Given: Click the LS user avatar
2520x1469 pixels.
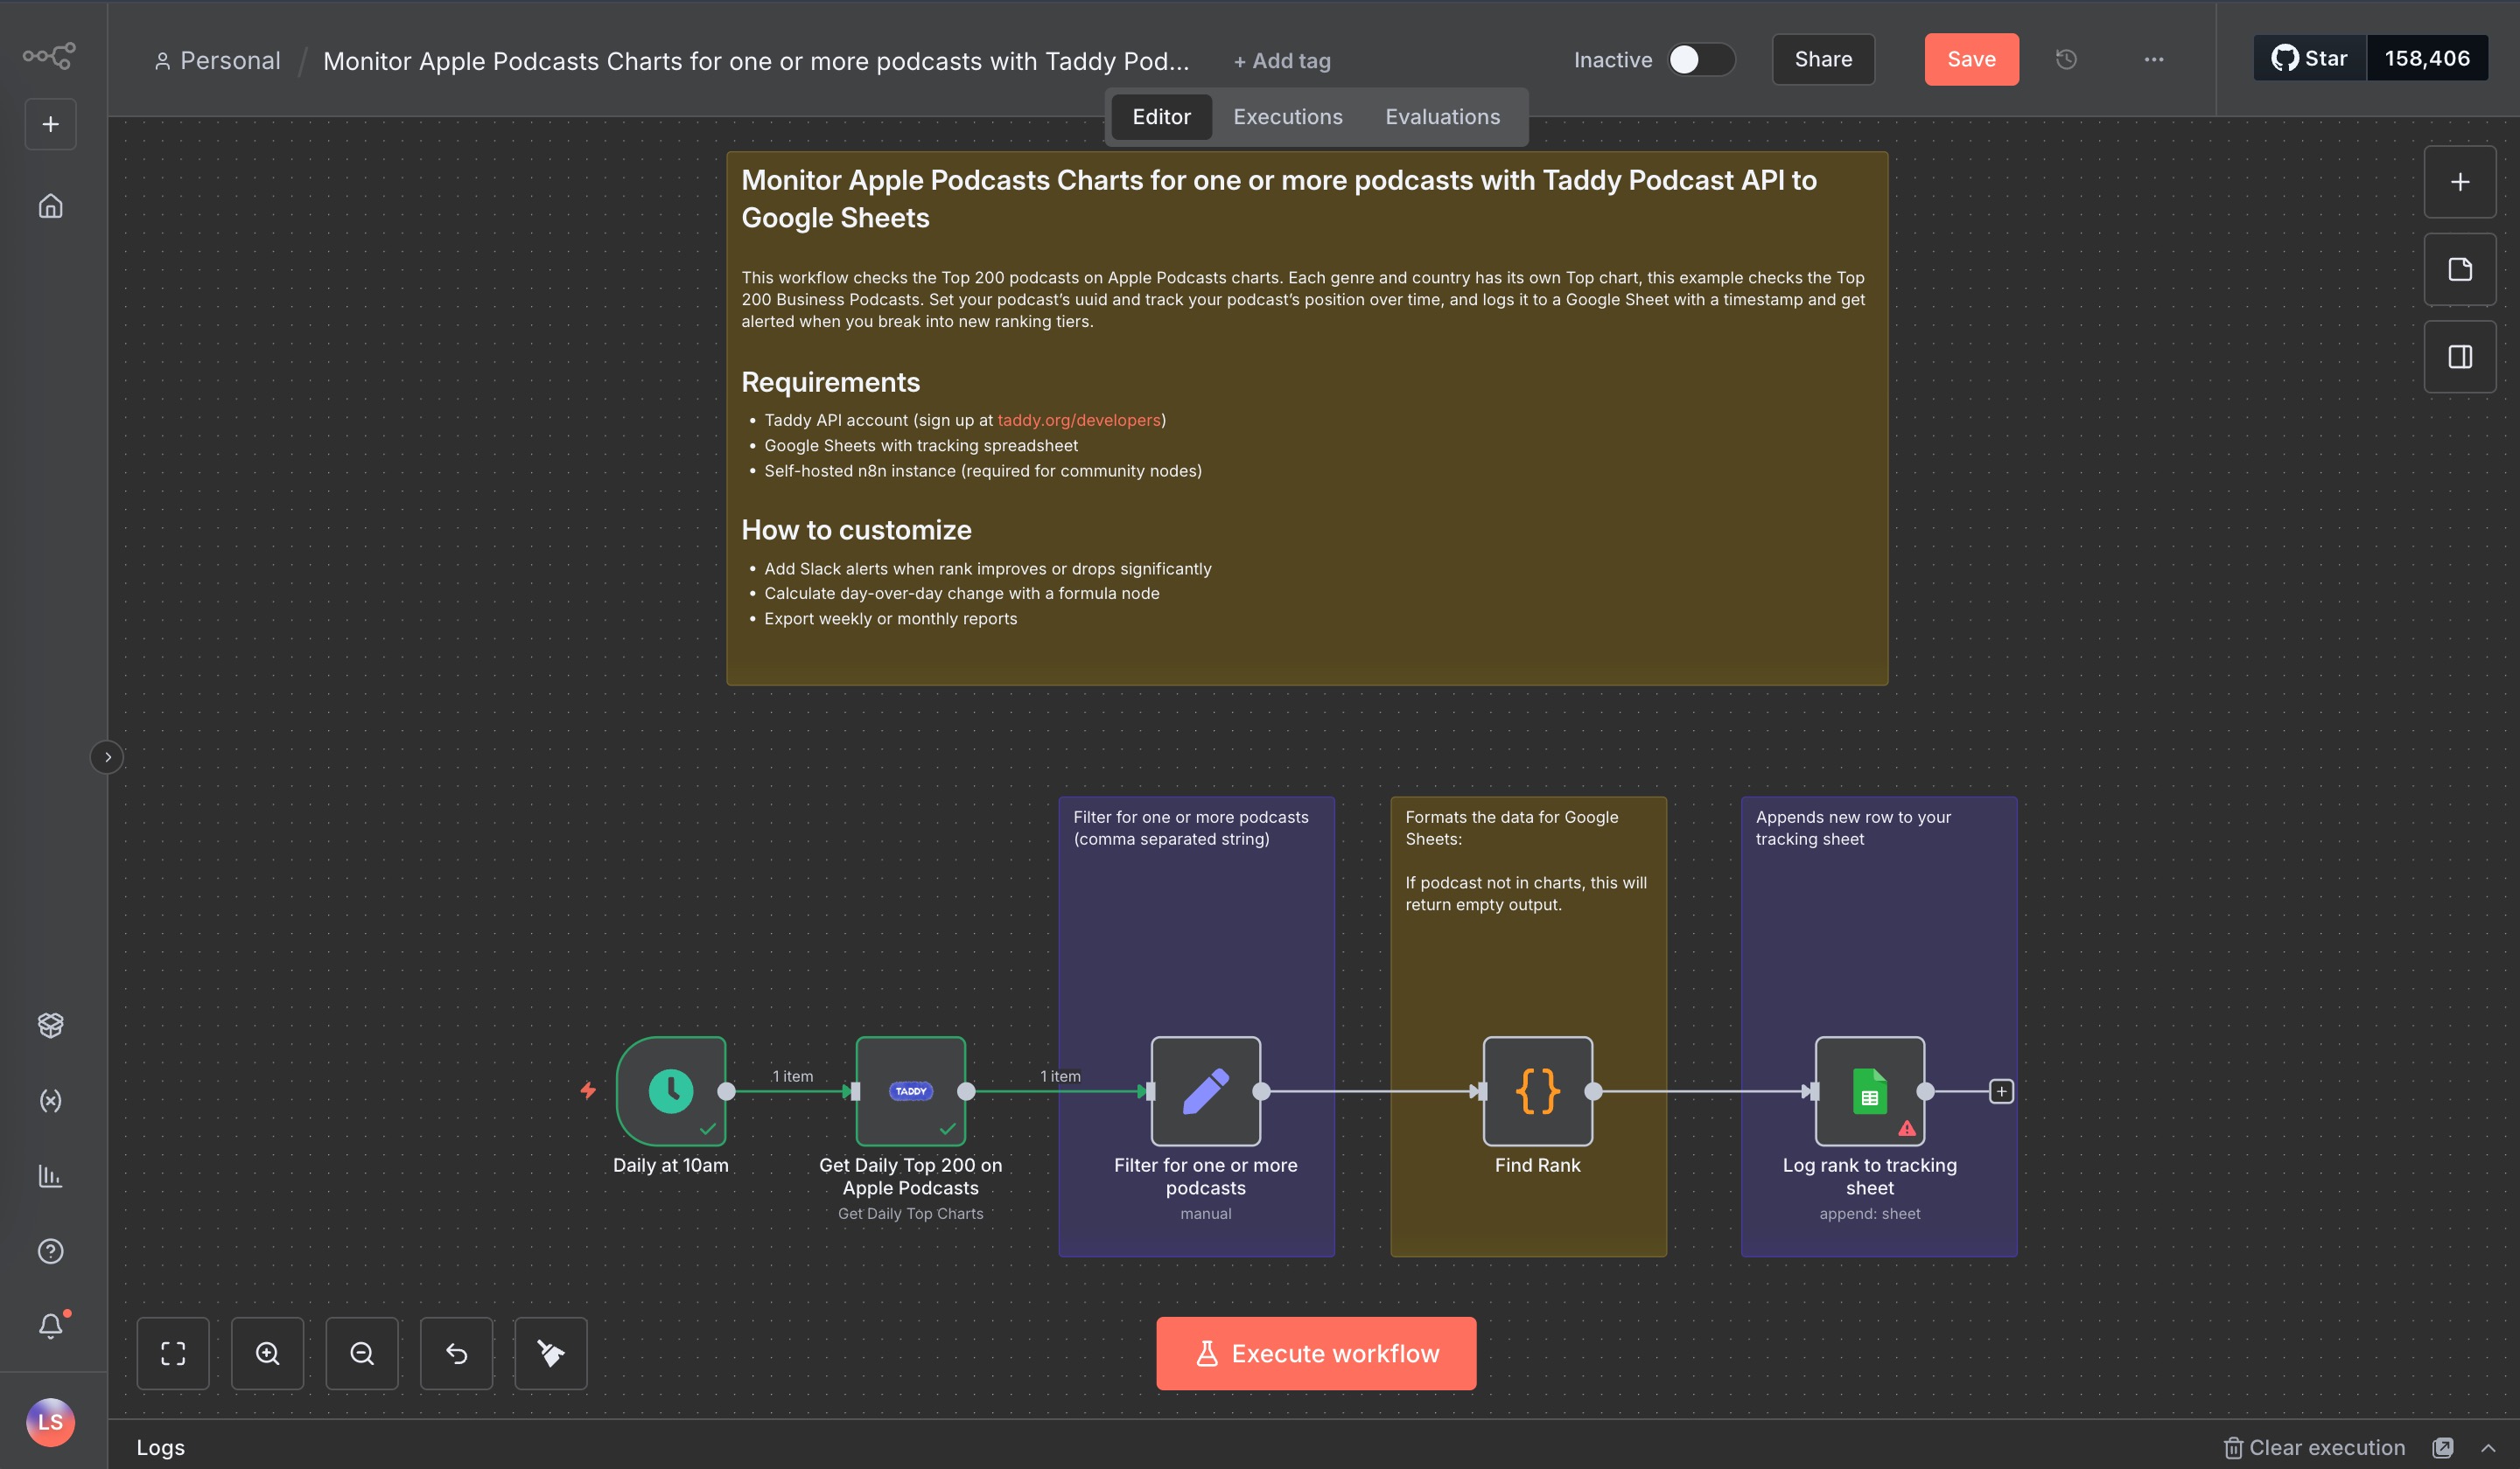Looking at the screenshot, I should point(50,1423).
